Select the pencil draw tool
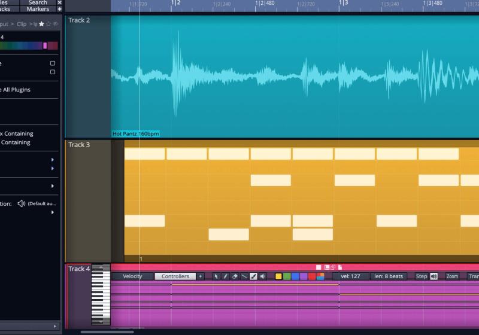The image size is (479, 335). point(226,276)
